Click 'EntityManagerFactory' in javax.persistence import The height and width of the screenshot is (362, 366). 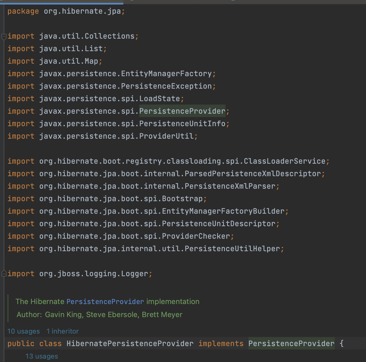click(167, 74)
